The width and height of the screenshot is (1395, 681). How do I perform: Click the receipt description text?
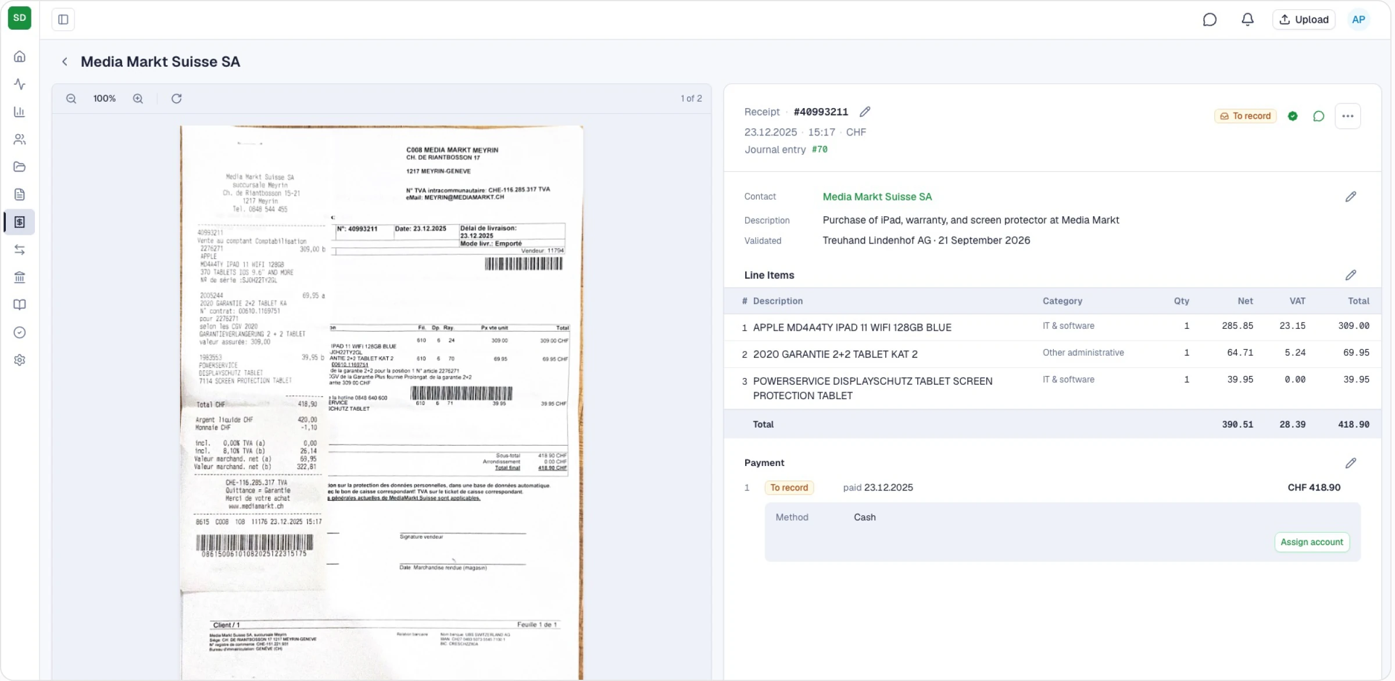coord(971,220)
